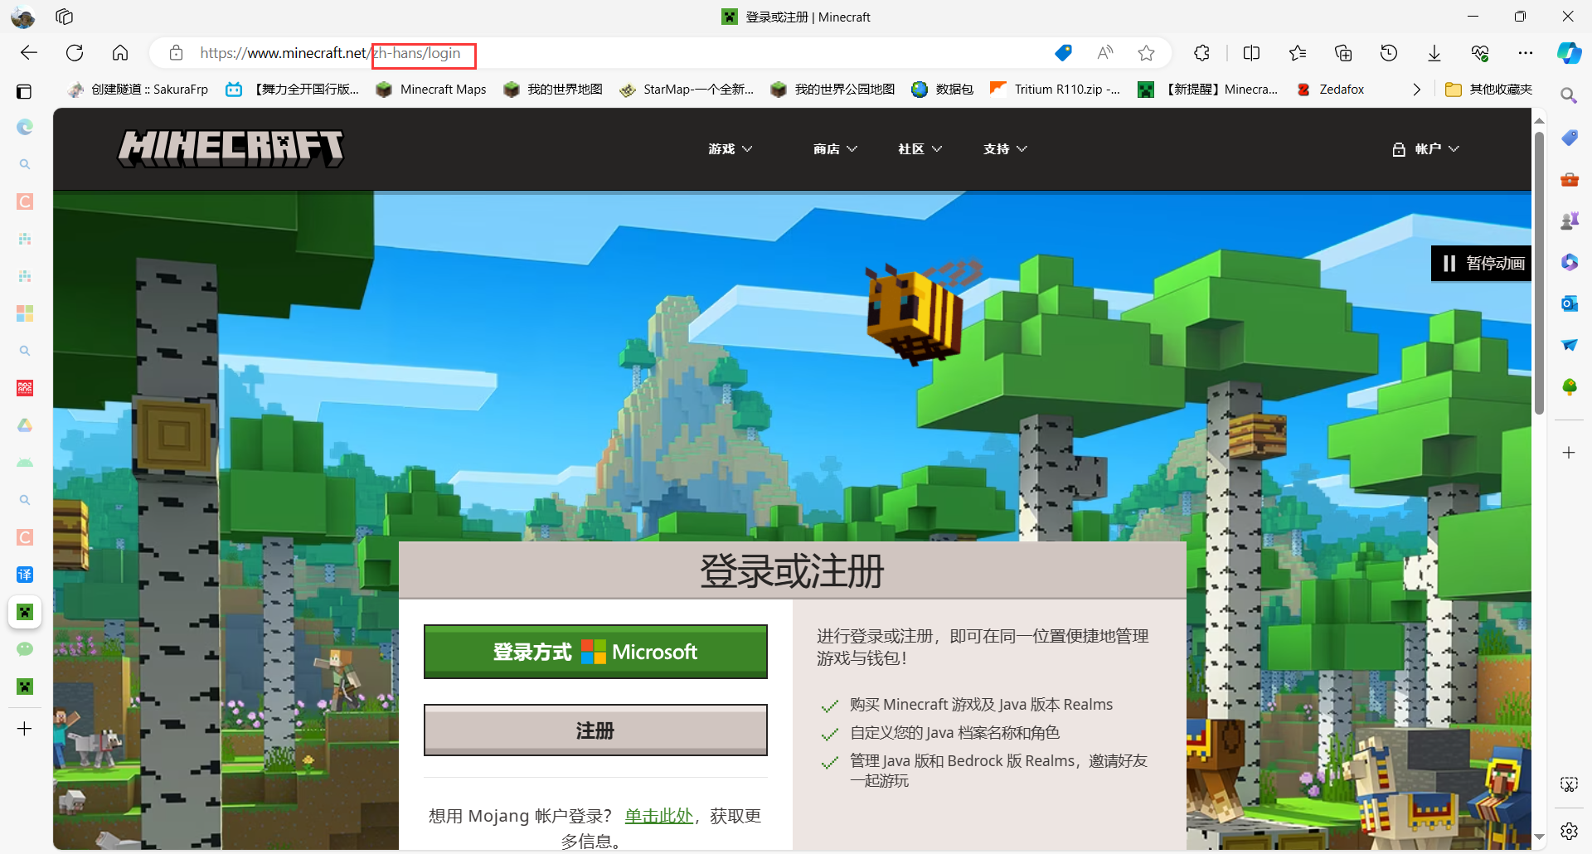Screen dimensions: 1592x854
Task: Open the browser home page
Action: click(120, 53)
